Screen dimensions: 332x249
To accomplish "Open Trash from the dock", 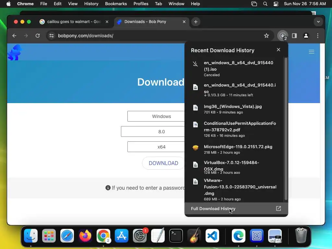I will [x=301, y=235].
